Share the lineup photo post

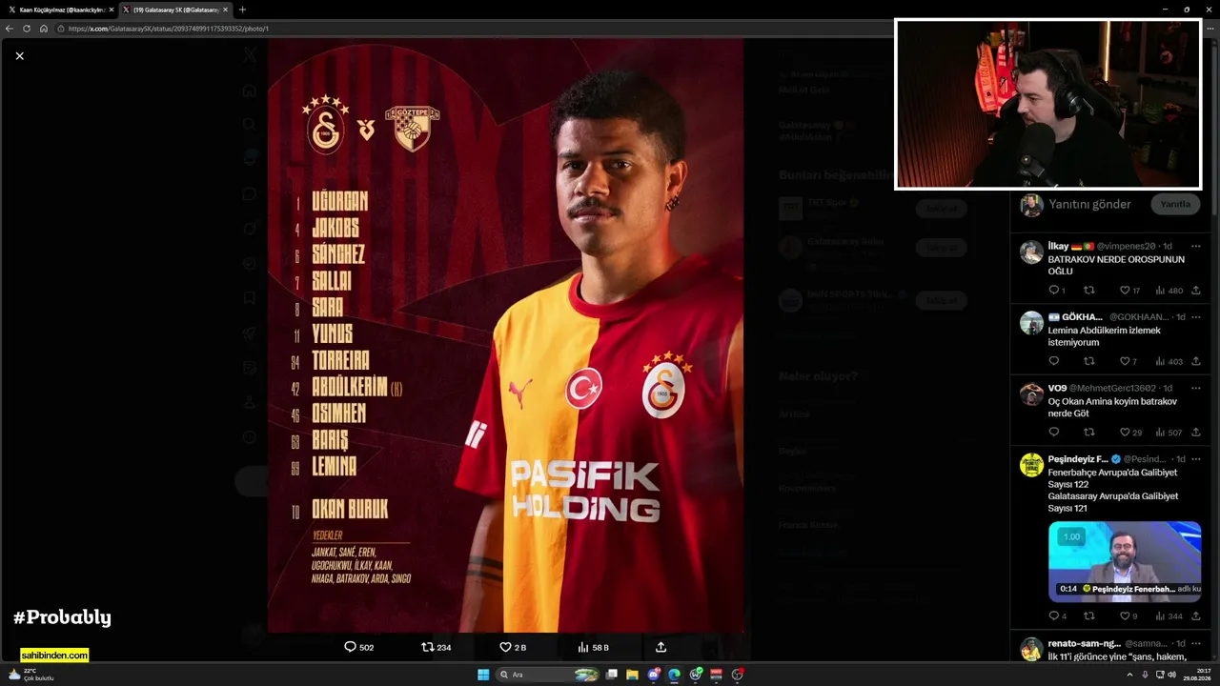[661, 647]
